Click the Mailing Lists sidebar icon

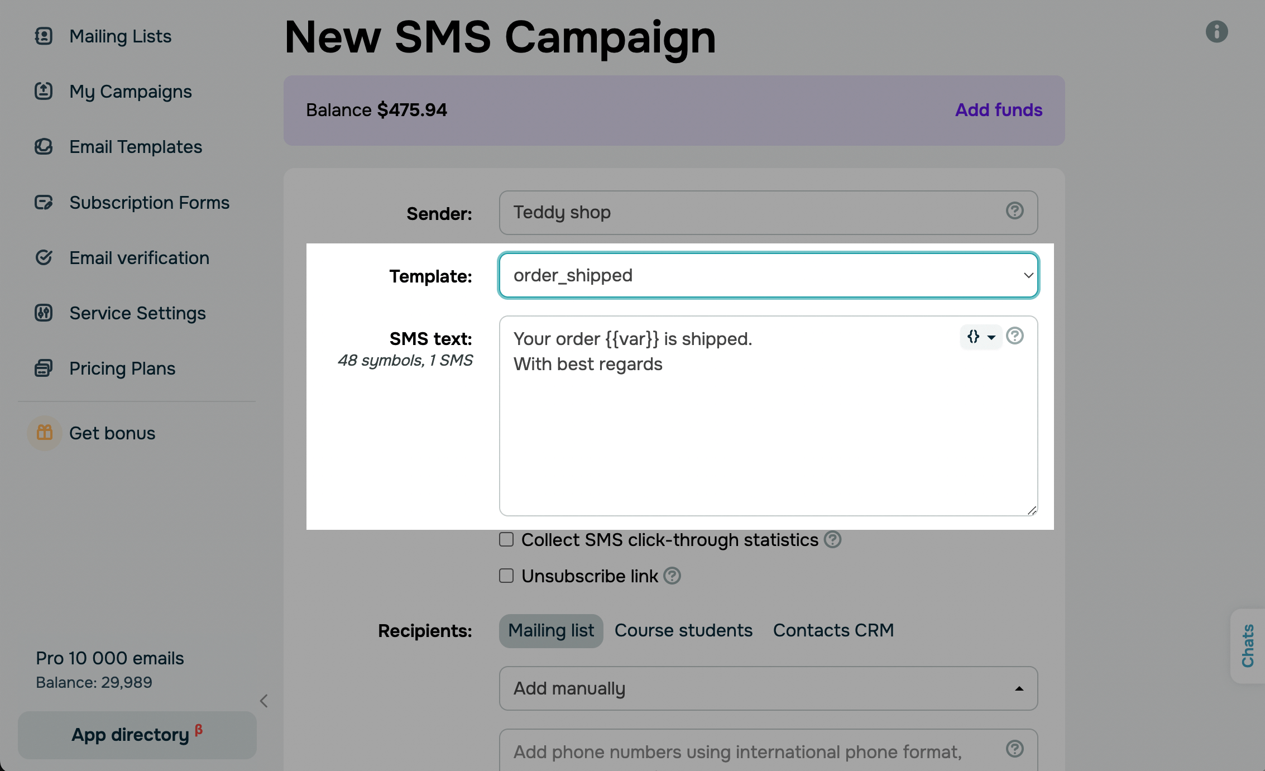click(44, 36)
